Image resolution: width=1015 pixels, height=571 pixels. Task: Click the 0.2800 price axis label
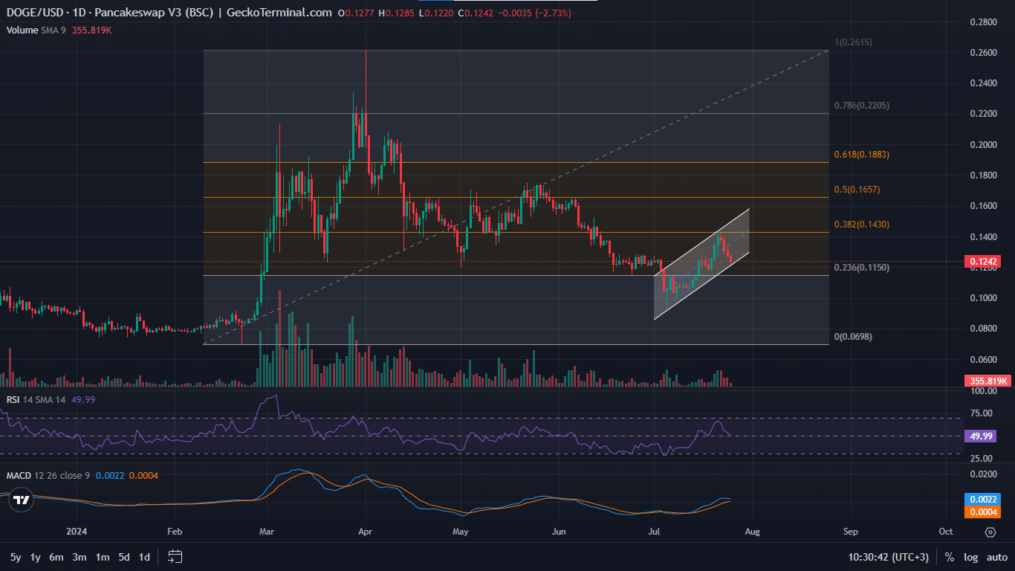pyautogui.click(x=983, y=22)
